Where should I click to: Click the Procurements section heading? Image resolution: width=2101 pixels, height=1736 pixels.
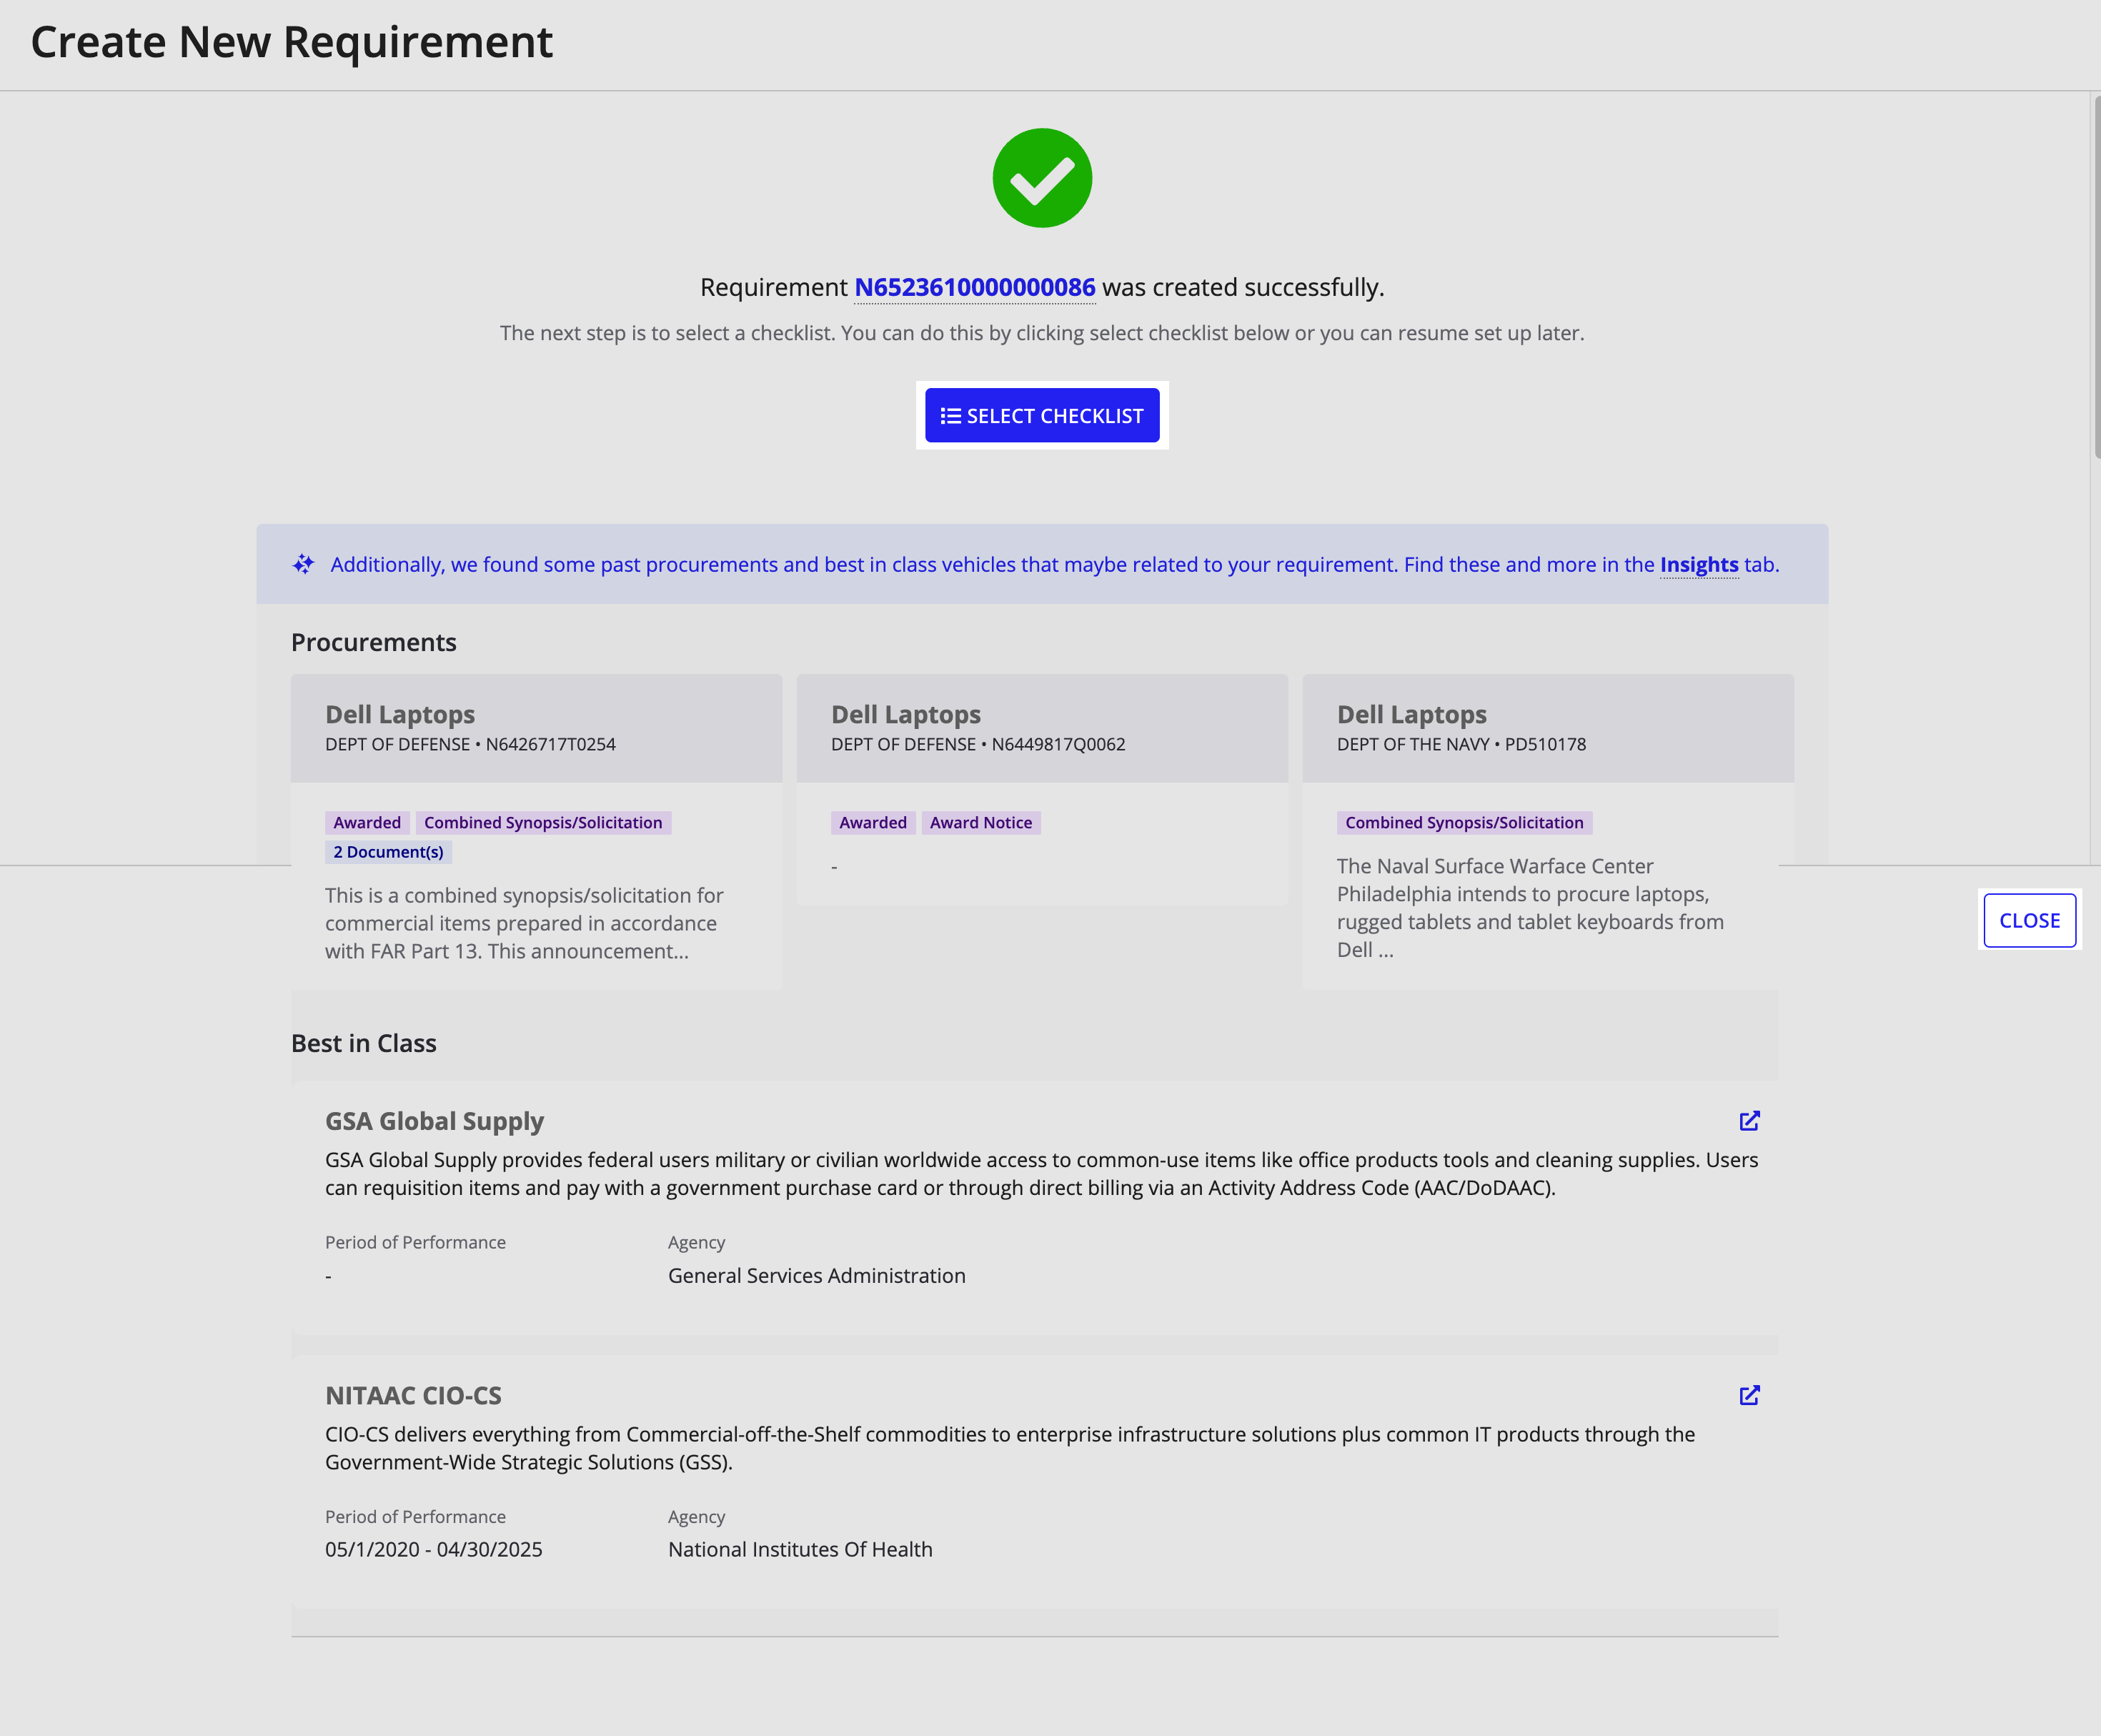[373, 642]
